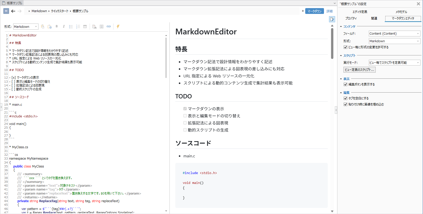Open the settings panel 形式 Markdown dropdown
The width and height of the screenshot is (423, 214).
coord(394,41)
